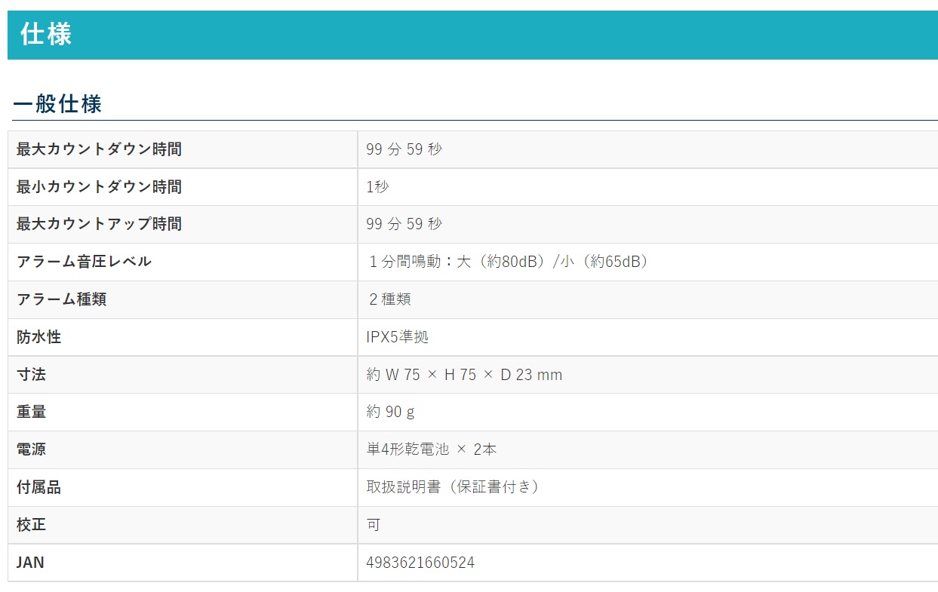Select the 重量 label cell

click(x=183, y=412)
